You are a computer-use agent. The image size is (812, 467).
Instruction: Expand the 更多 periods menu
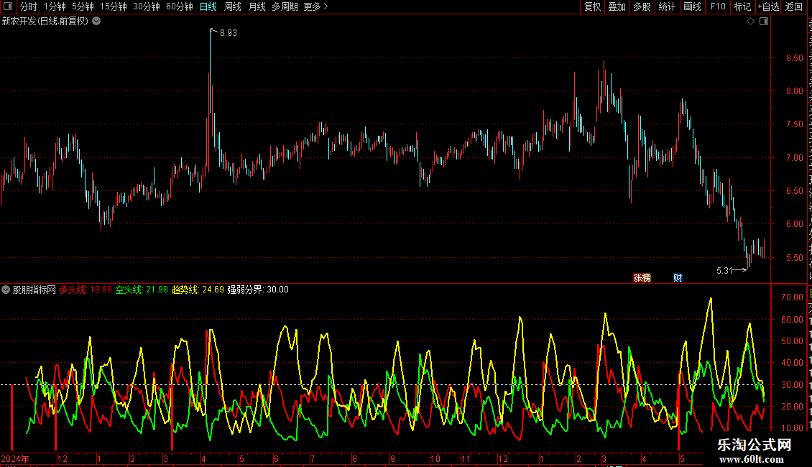click(315, 6)
